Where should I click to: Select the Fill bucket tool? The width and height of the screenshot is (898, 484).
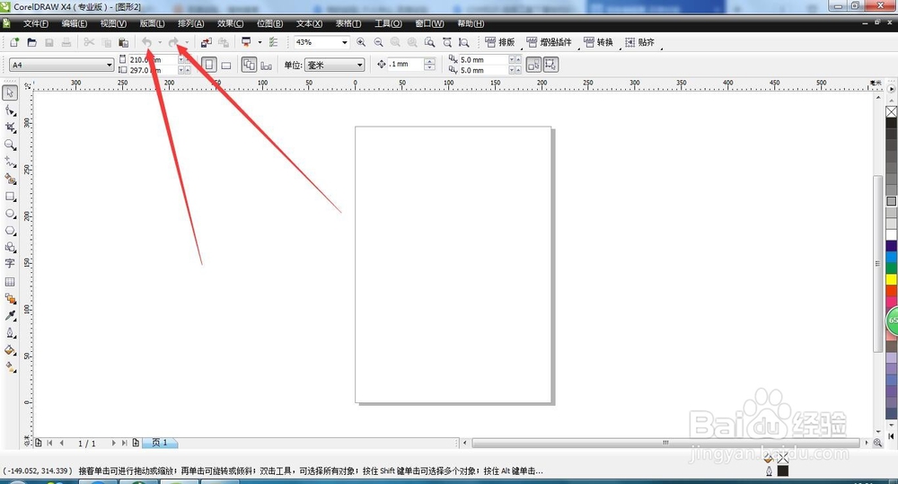tap(10, 350)
